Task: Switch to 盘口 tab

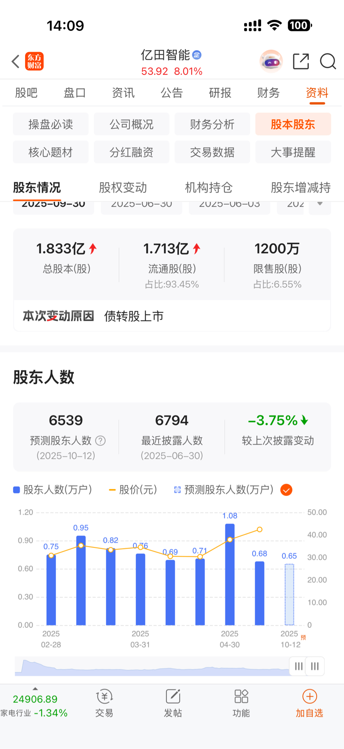Action: (75, 93)
